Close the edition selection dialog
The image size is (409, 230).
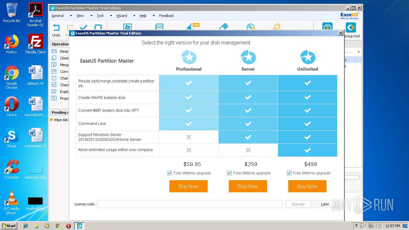coord(341,33)
